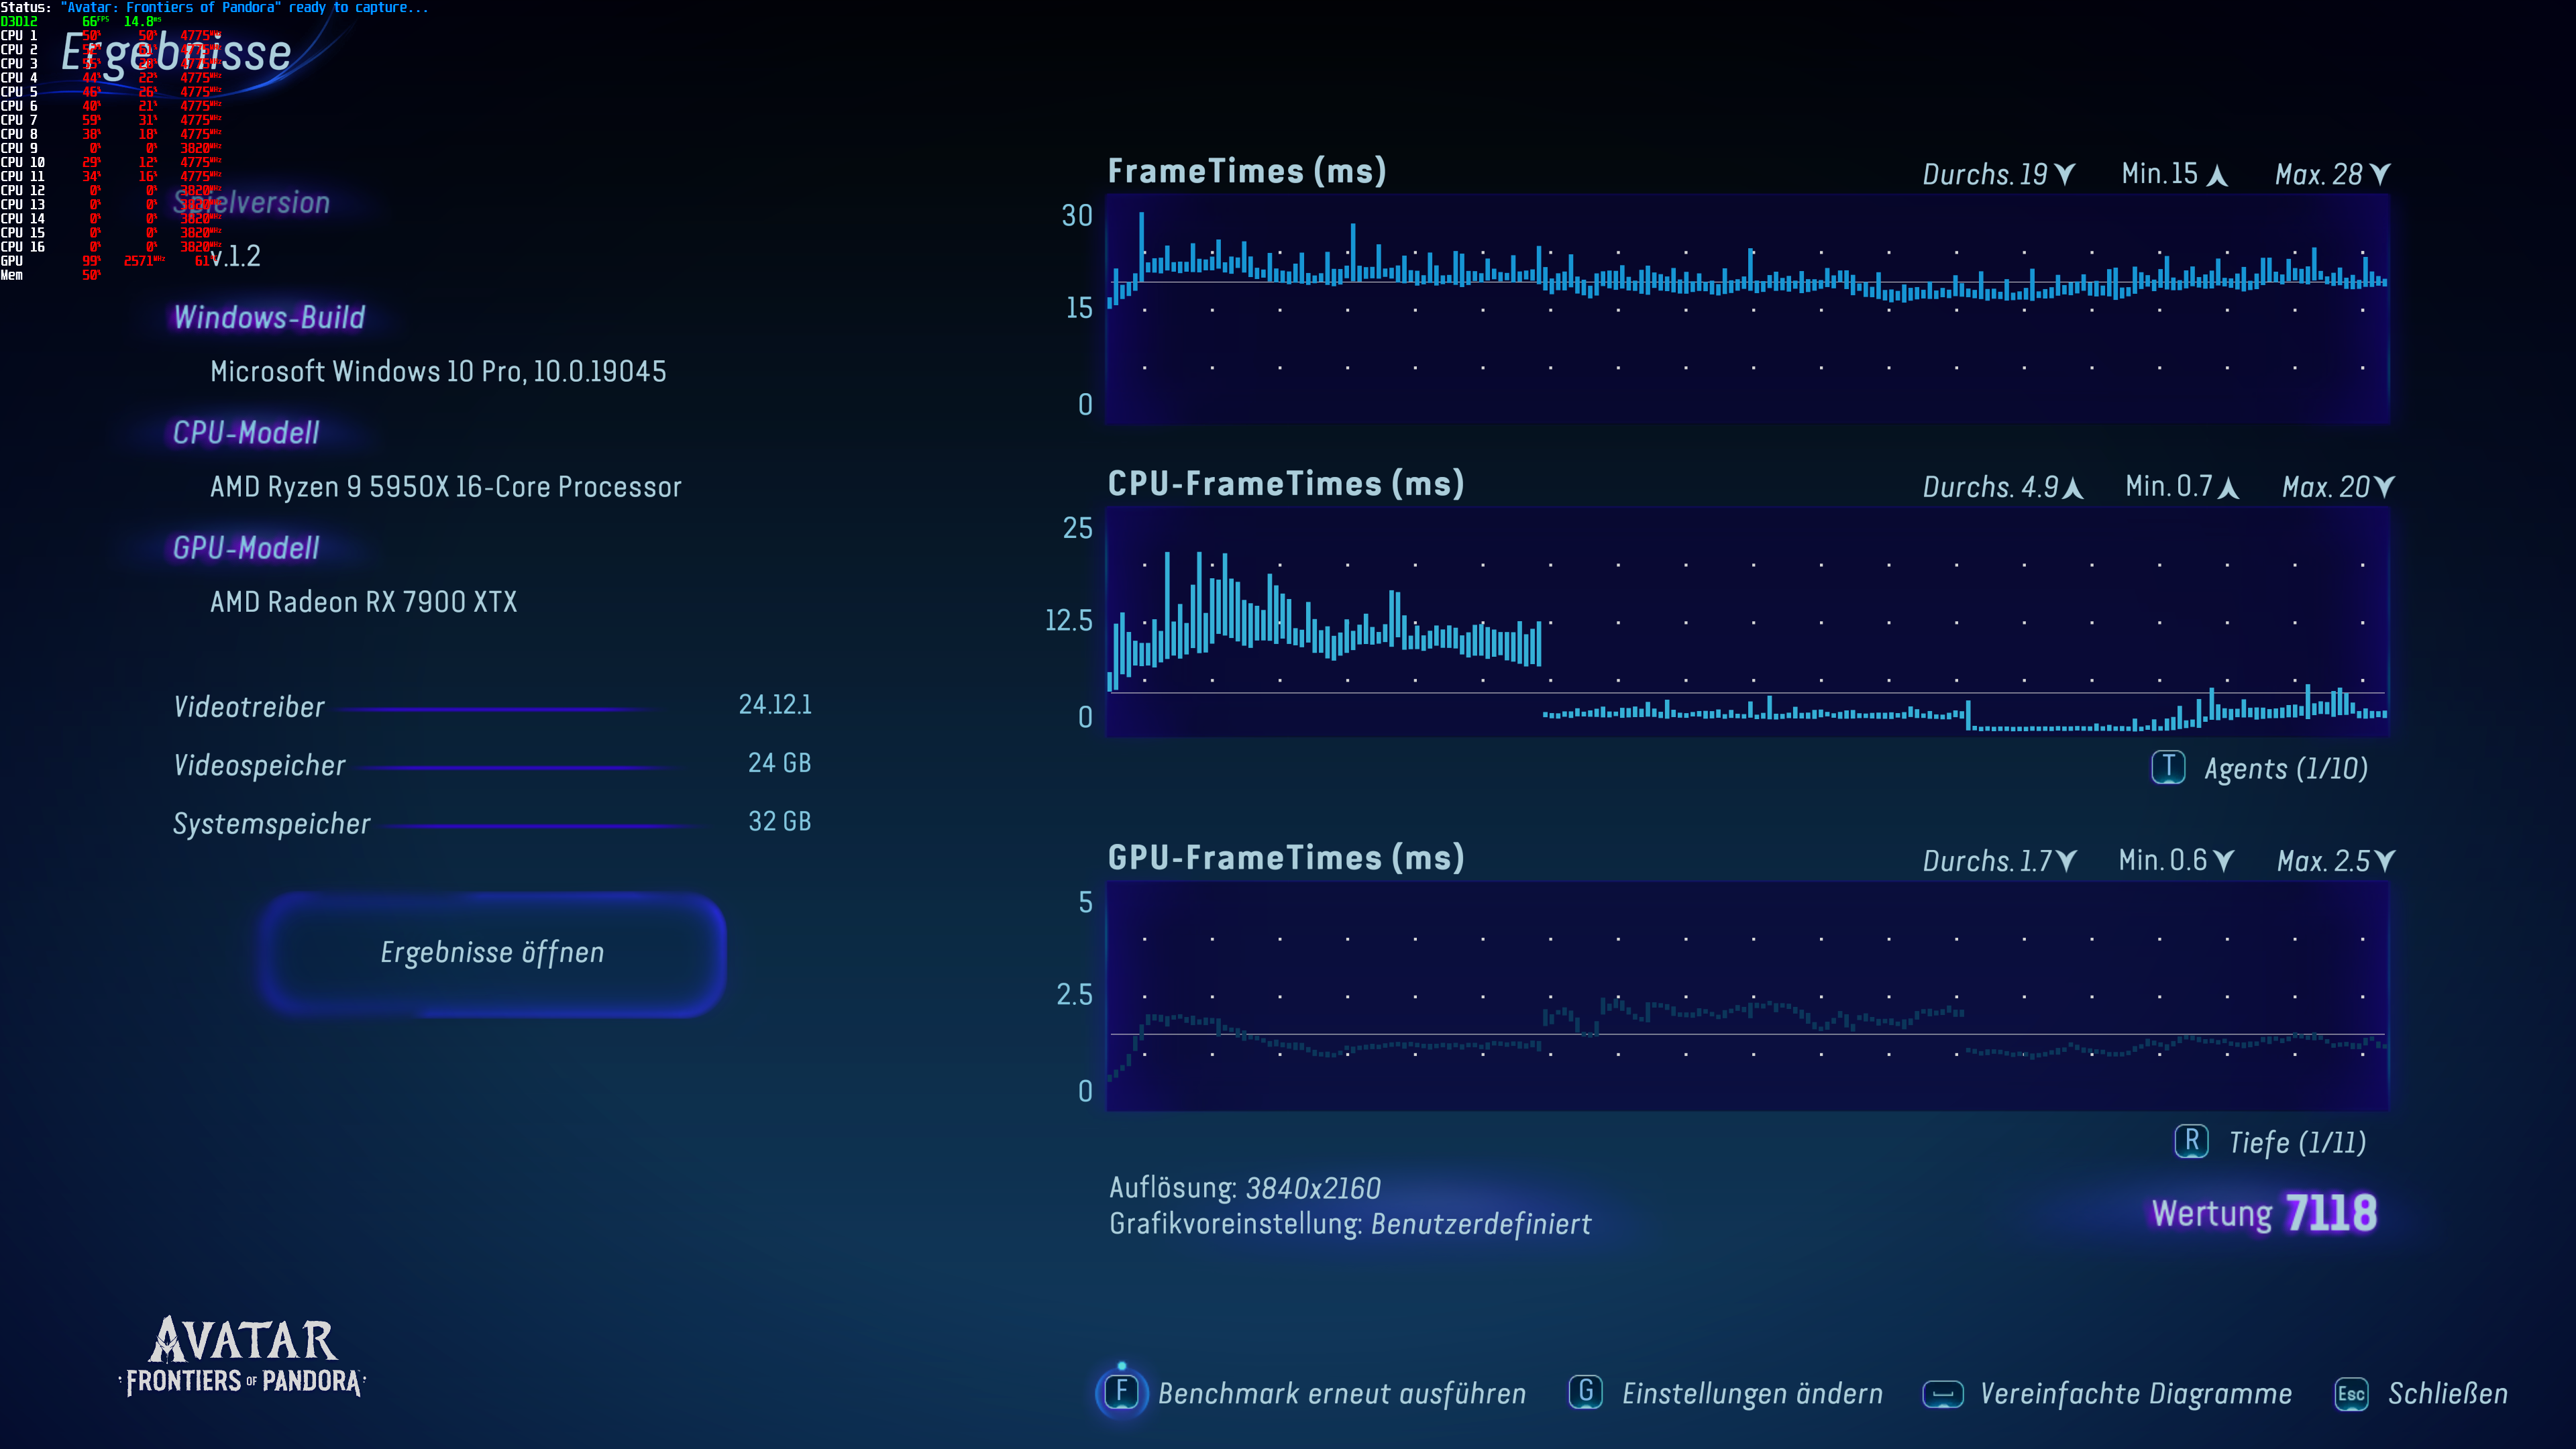Click the Esc key icon
The image size is (2576, 1449).
pos(2351,1394)
